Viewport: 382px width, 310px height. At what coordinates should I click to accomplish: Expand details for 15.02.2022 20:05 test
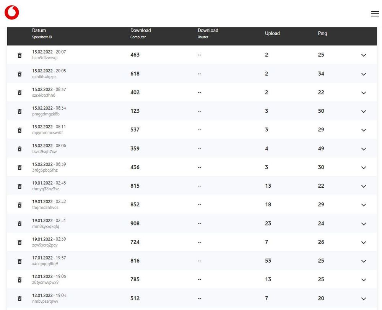tap(364, 74)
